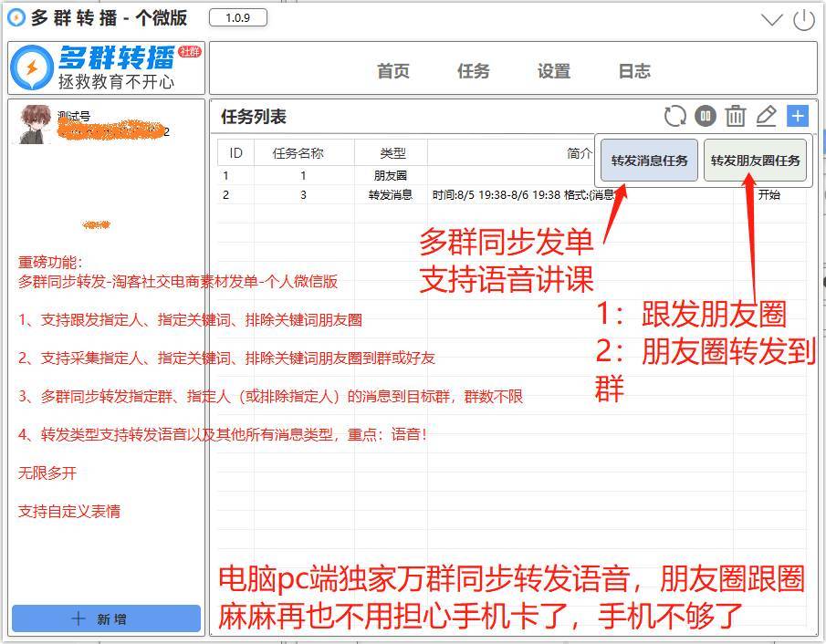Go to the 日志 tab
This screenshot has height=644, width=826.
coord(634,71)
